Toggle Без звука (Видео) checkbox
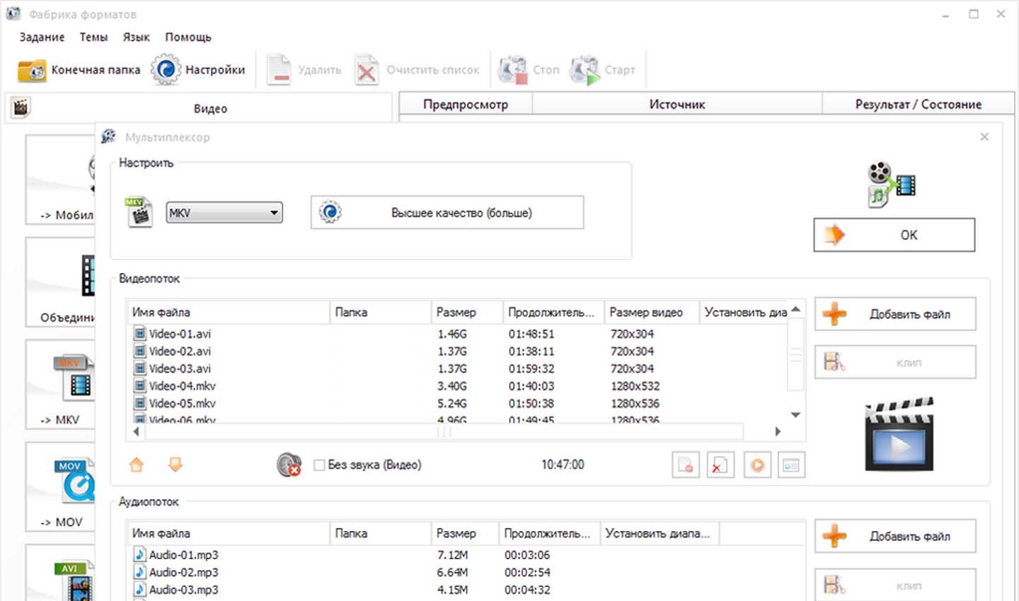 tap(319, 465)
